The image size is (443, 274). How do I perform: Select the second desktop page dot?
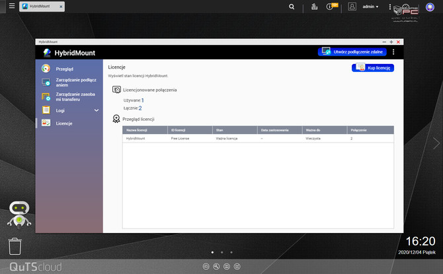(221, 252)
